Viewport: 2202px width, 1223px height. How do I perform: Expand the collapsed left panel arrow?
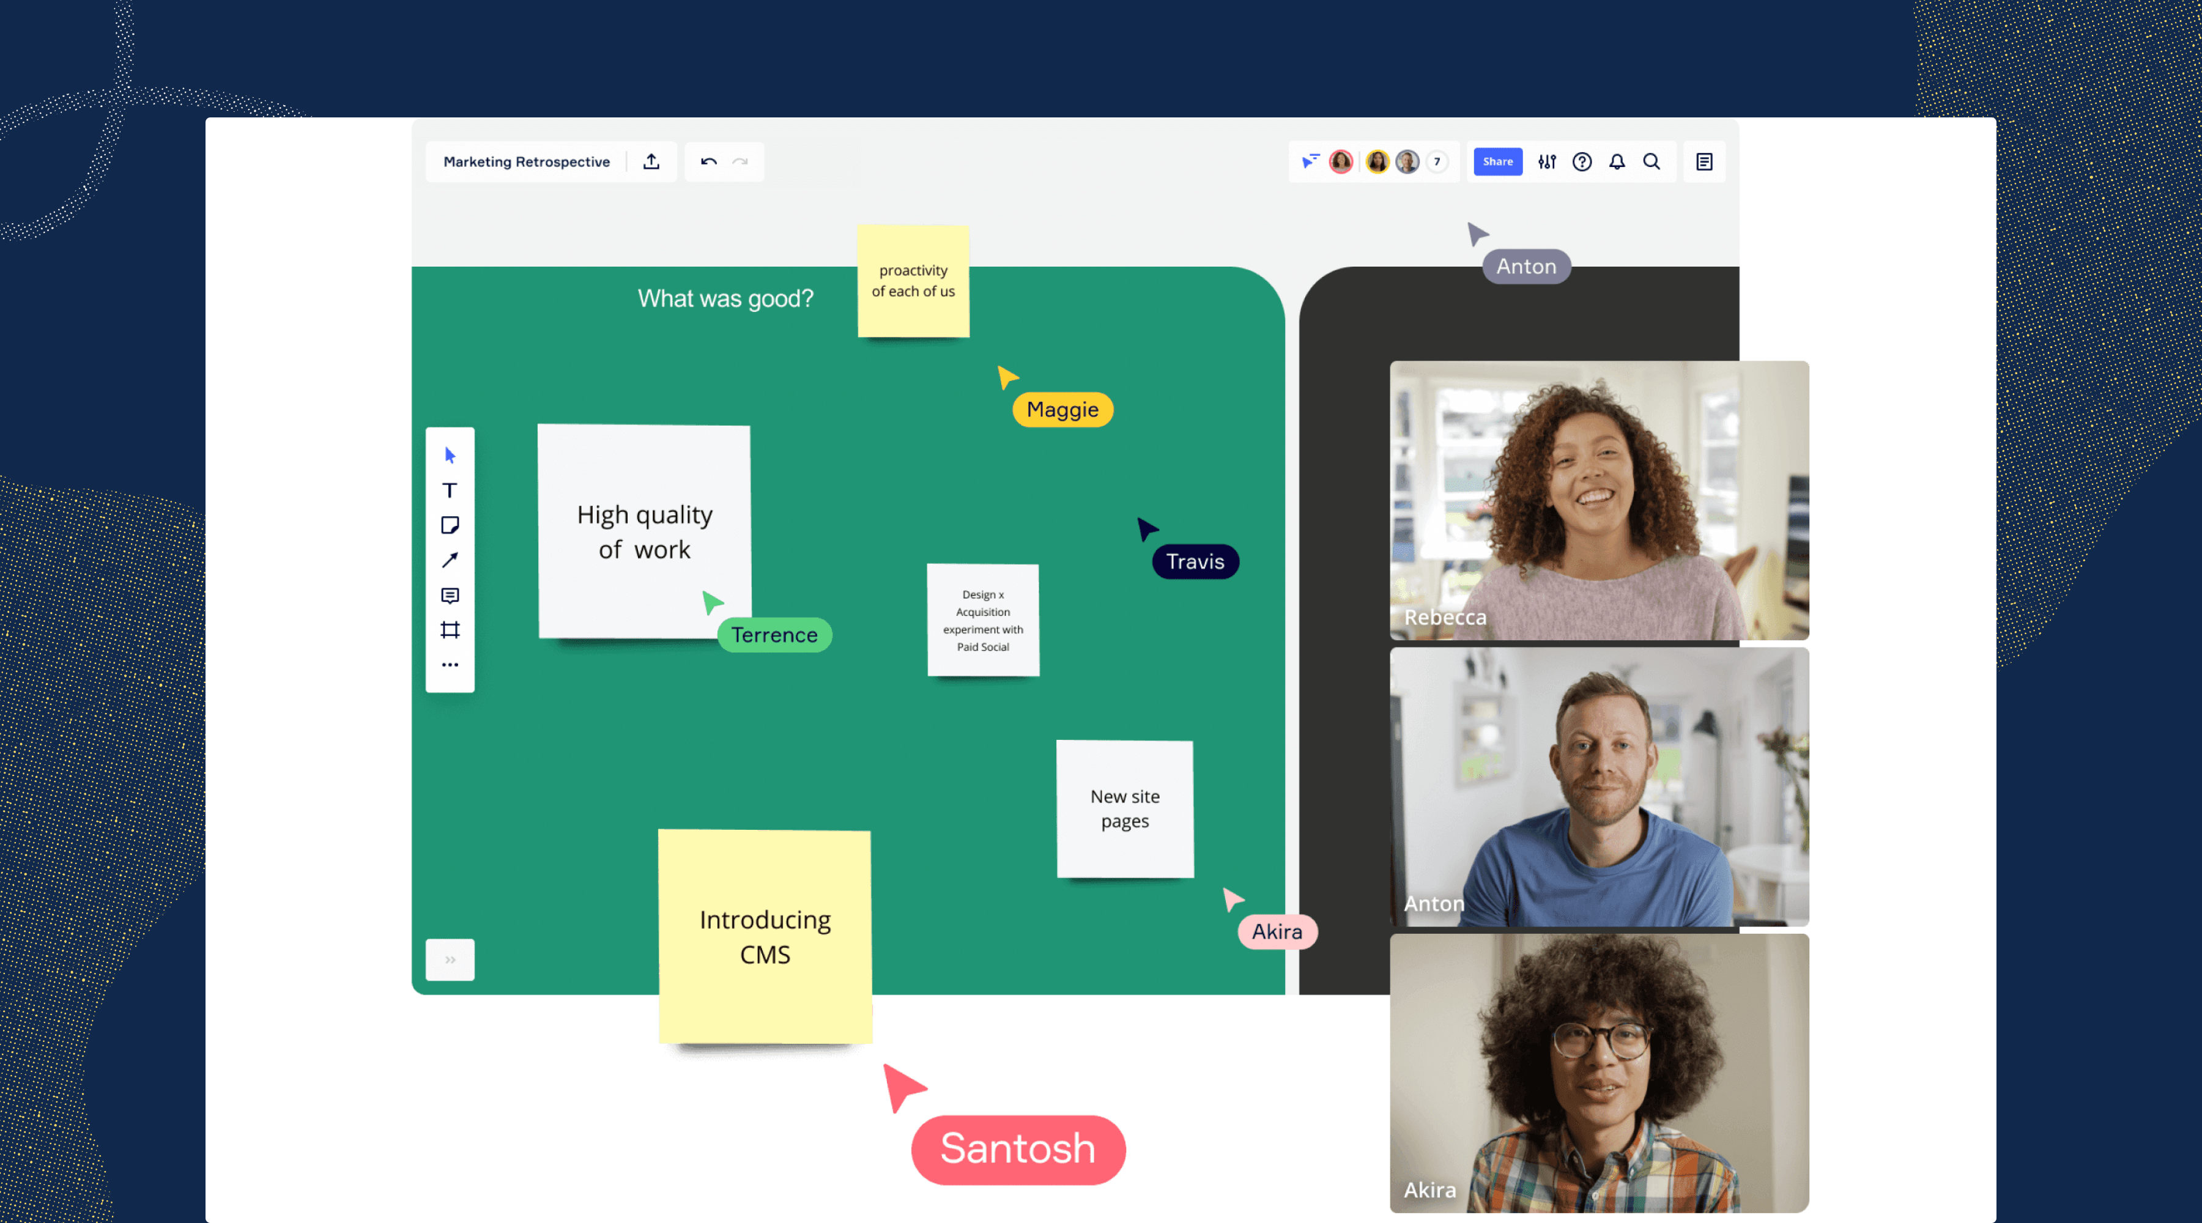[449, 961]
